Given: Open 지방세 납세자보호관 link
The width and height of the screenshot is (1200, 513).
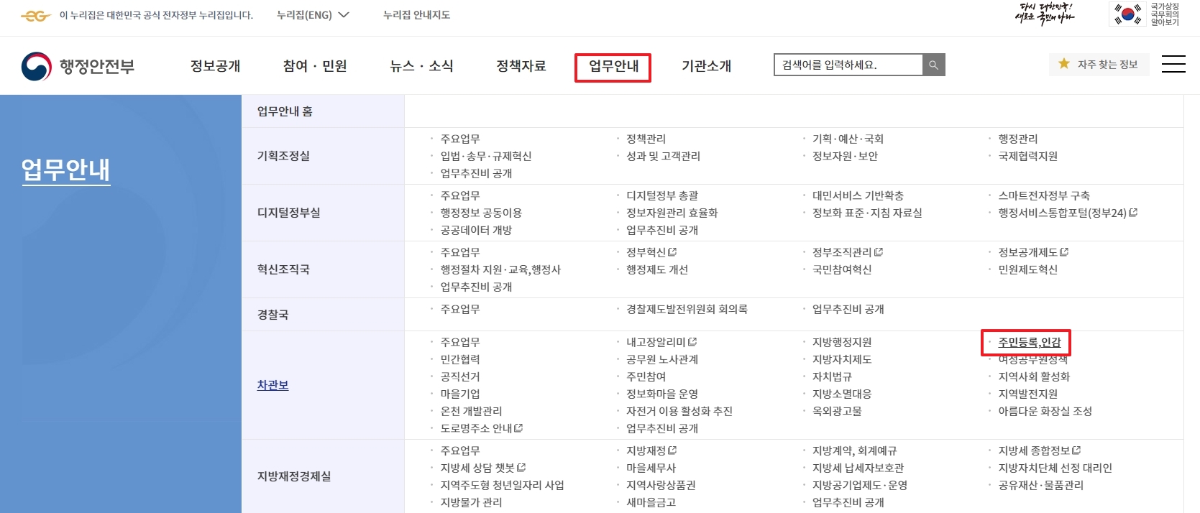Looking at the screenshot, I should coord(858,468).
